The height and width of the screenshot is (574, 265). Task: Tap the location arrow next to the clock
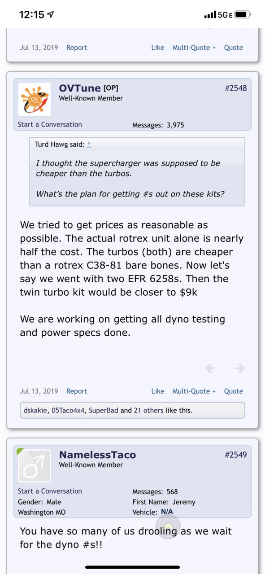[x=51, y=14]
